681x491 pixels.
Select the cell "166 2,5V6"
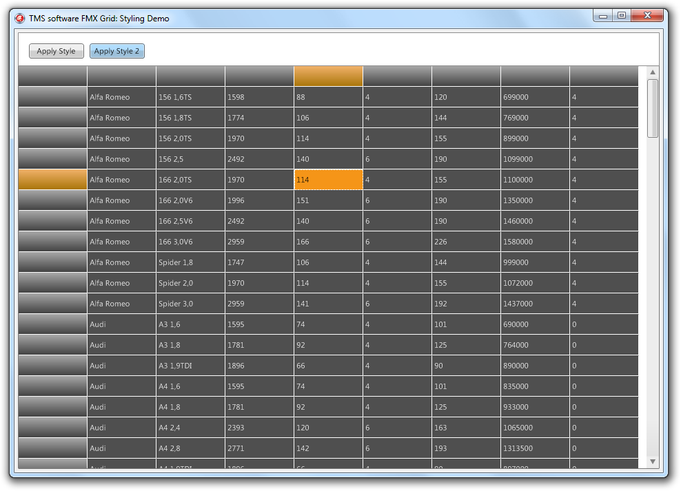pyautogui.click(x=190, y=221)
